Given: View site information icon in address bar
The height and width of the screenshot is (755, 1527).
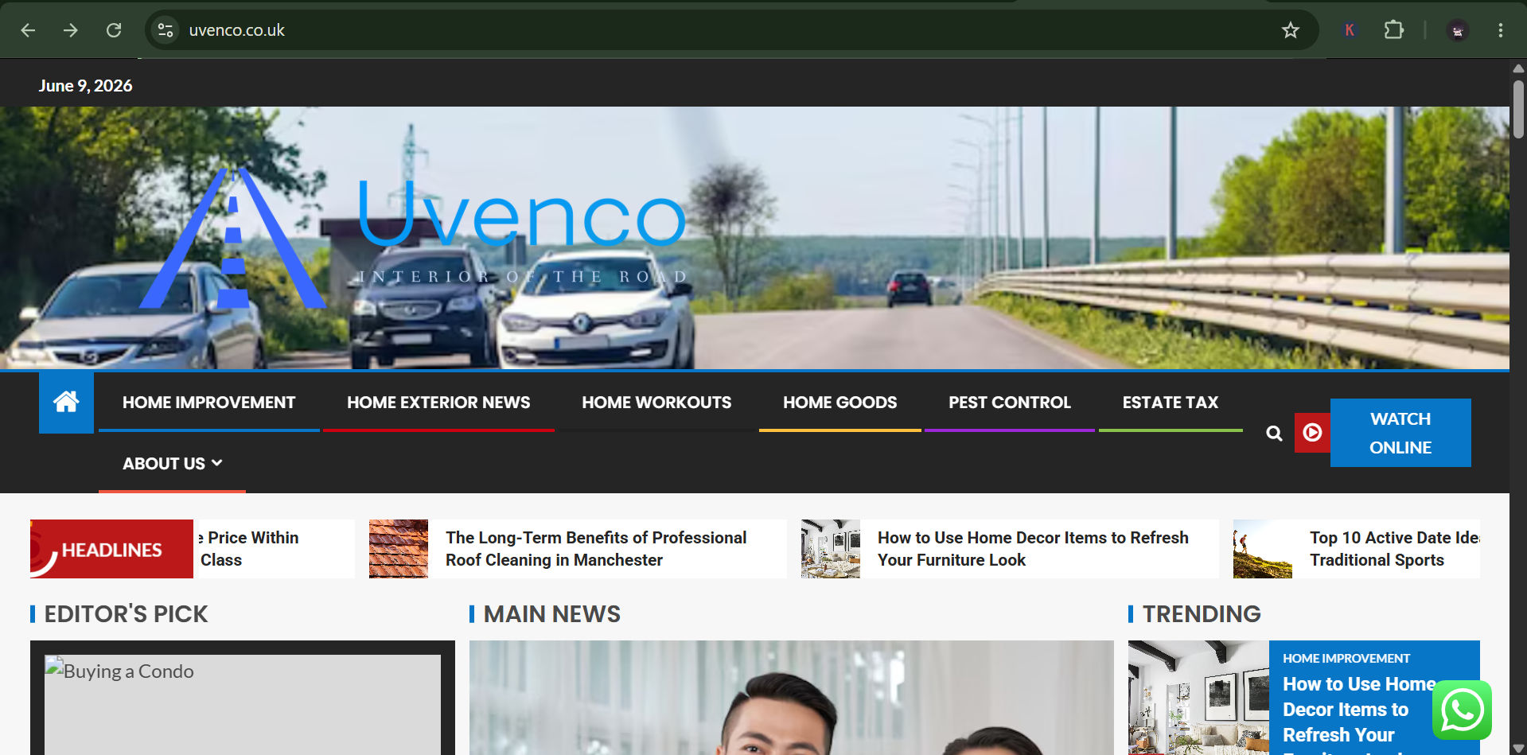Looking at the screenshot, I should 166,30.
